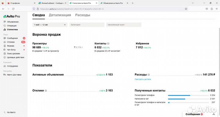220x117 pixels.
Task: Bookmark page with the star icon
Action: click(186, 9)
